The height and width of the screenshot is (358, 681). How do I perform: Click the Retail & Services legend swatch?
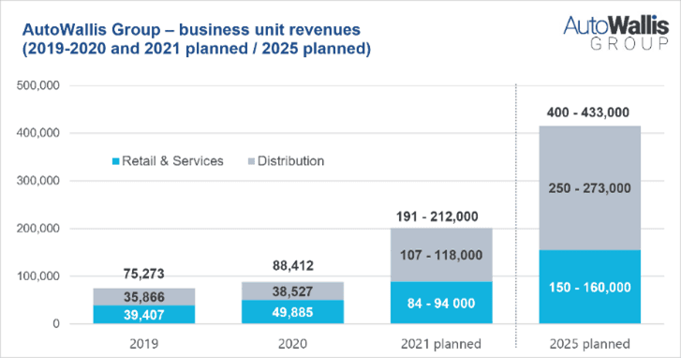pos(115,161)
